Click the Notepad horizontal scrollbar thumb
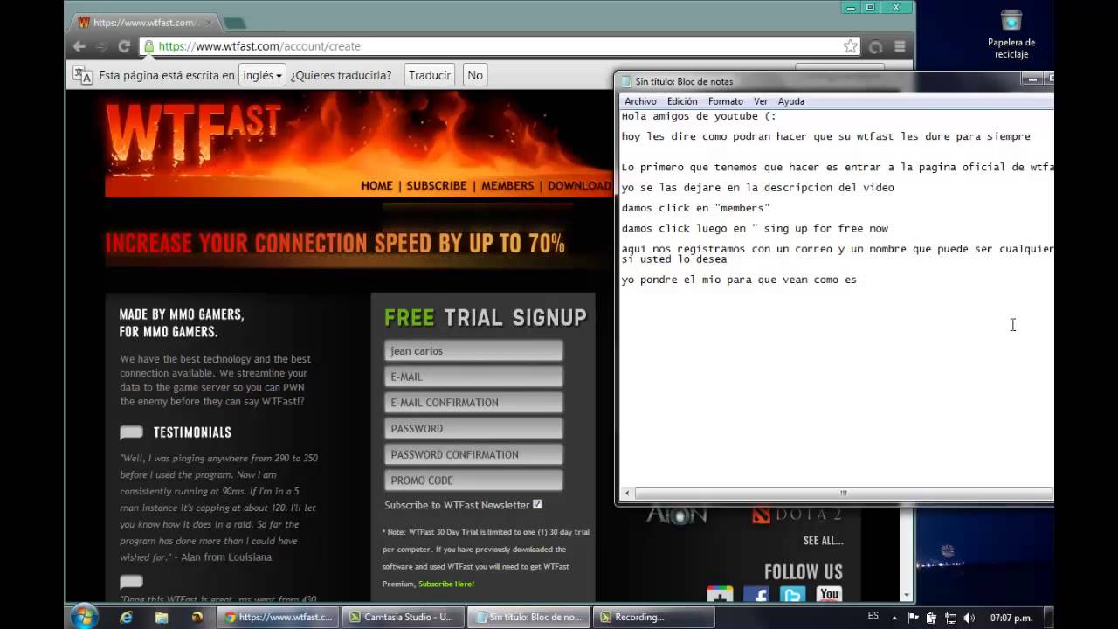This screenshot has height=629, width=1118. tap(843, 494)
